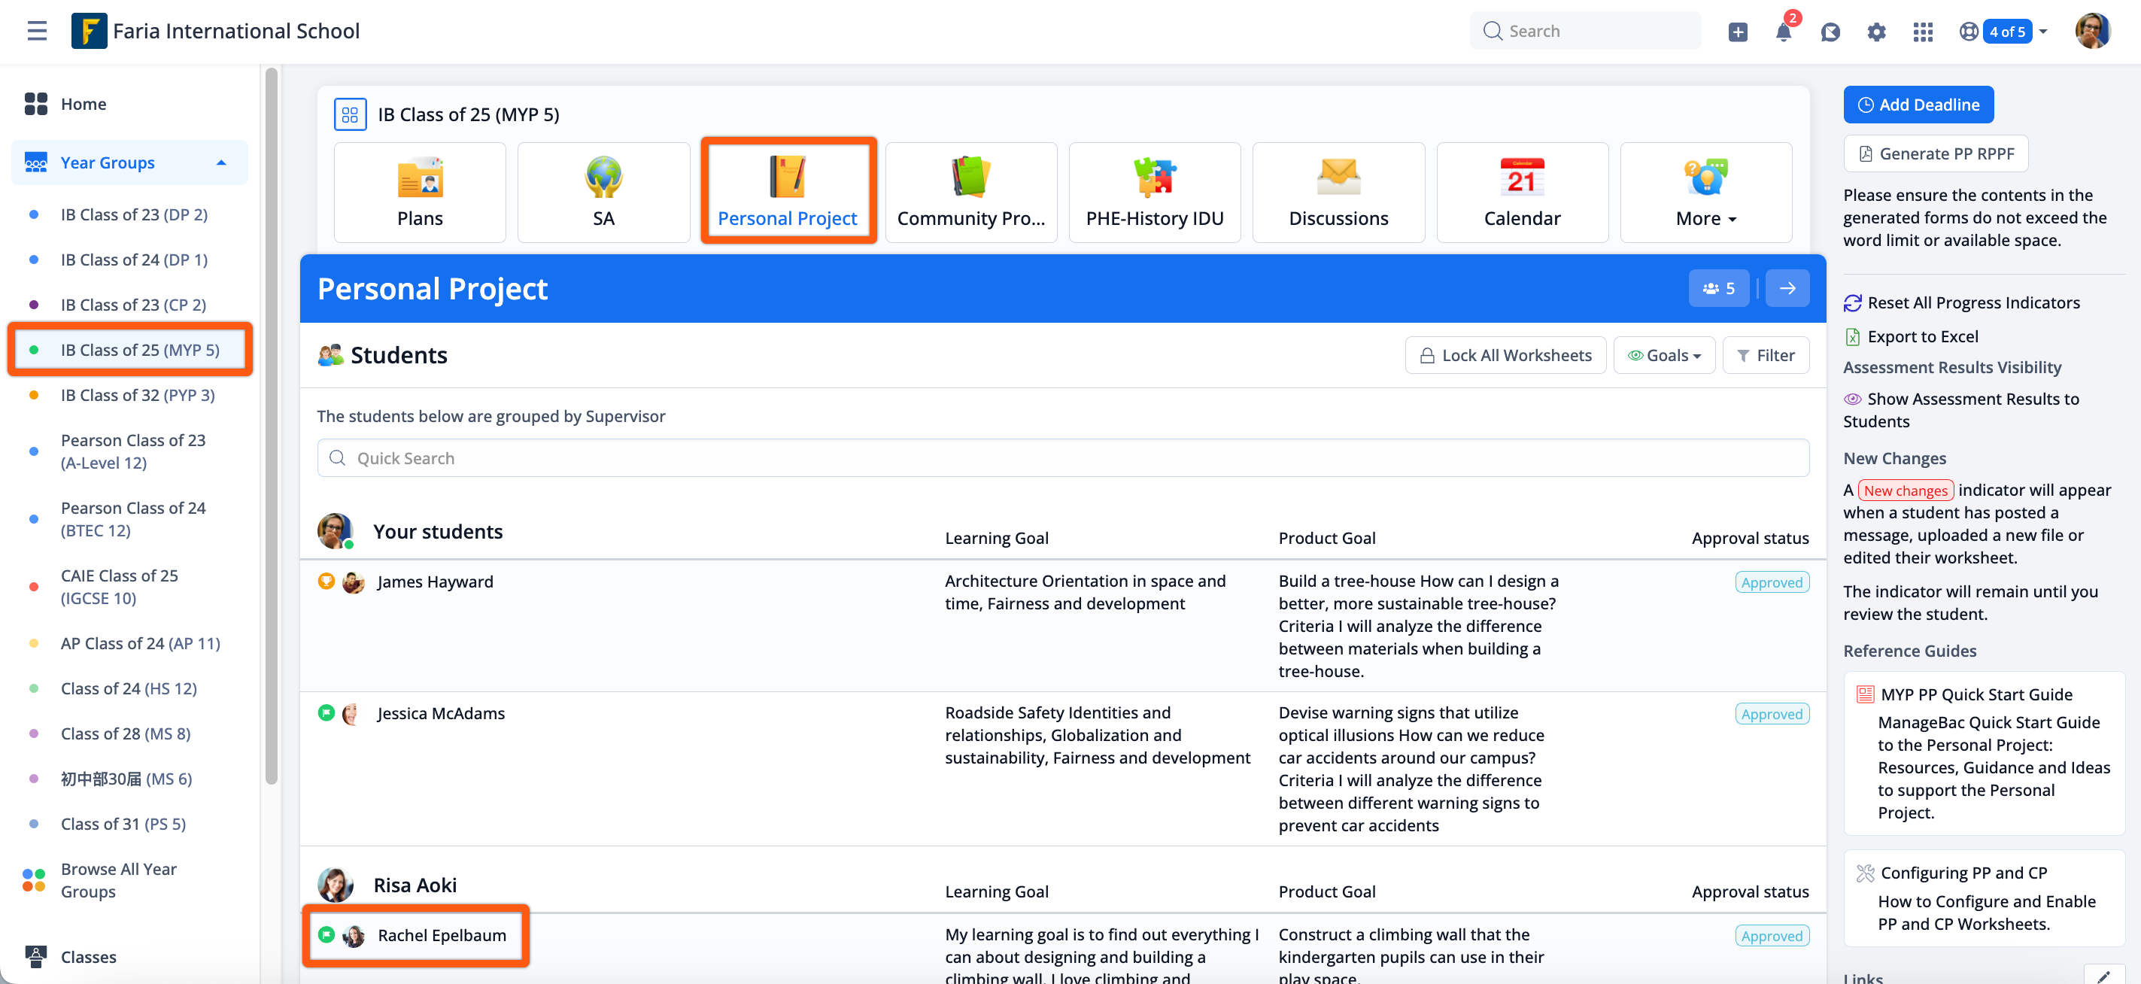This screenshot has height=984, width=2141.
Task: Open the Calendar tile
Action: (x=1522, y=192)
